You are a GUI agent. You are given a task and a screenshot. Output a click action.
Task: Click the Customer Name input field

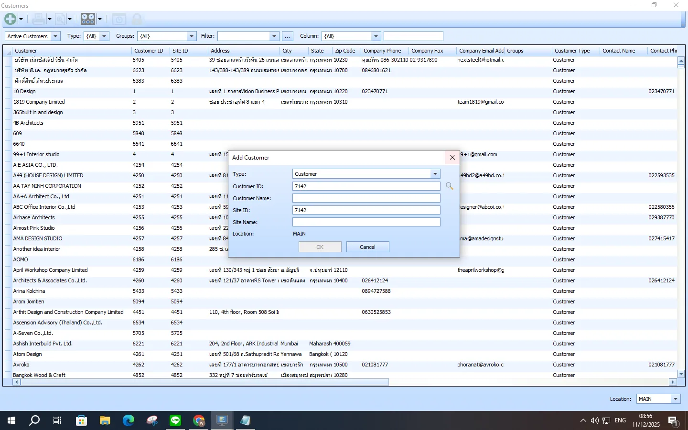coord(366,198)
